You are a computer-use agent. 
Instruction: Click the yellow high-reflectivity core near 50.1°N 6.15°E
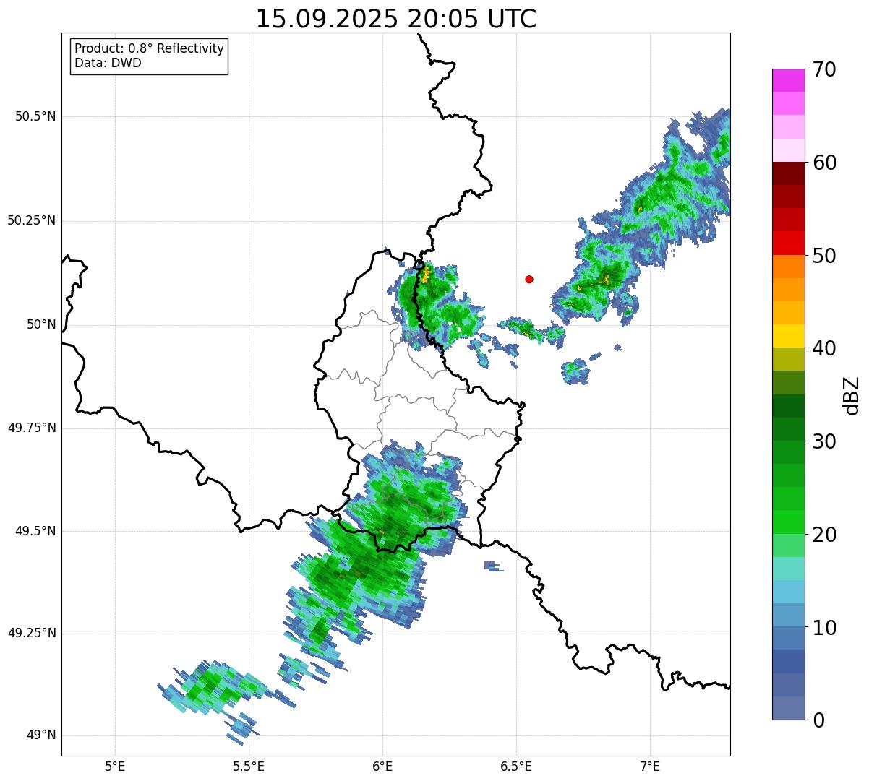[x=425, y=275]
